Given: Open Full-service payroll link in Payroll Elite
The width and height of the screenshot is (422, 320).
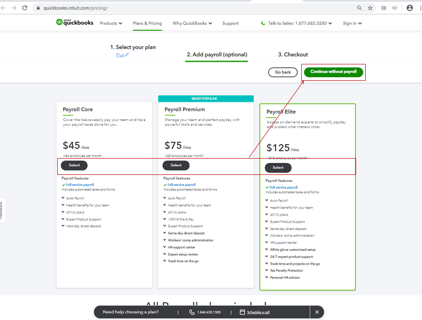Looking at the screenshot, I should coord(283,187).
